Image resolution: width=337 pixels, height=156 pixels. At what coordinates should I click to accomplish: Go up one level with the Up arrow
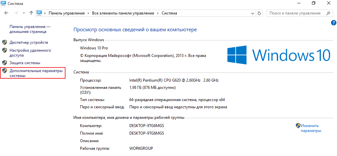click(31, 13)
